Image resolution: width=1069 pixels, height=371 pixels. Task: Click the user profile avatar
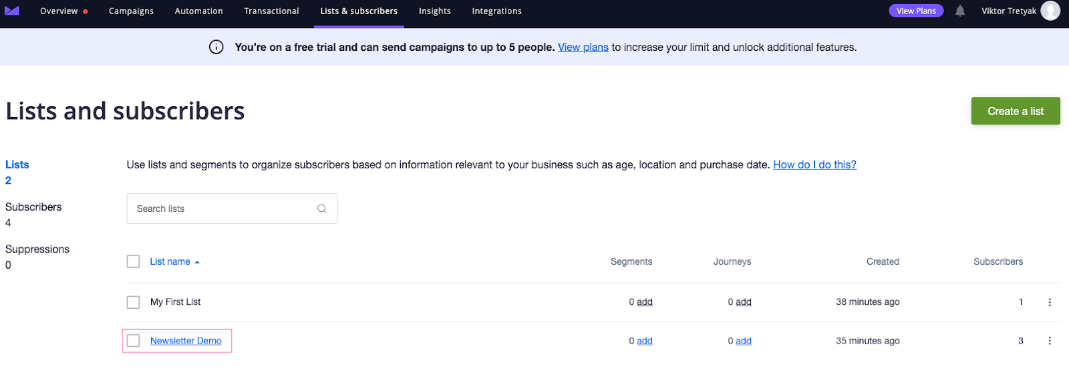pyautogui.click(x=1050, y=11)
